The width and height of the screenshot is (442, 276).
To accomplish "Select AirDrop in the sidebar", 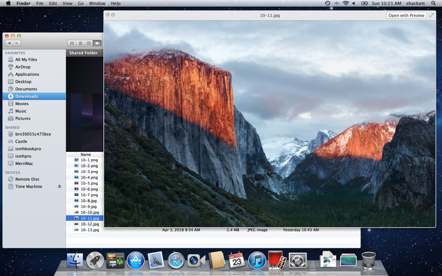I will (x=22, y=67).
